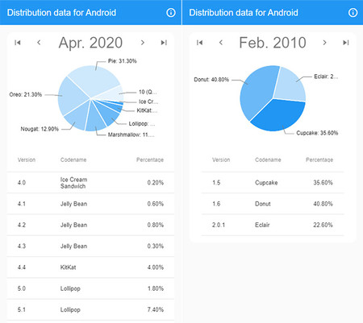The width and height of the screenshot is (363, 323).
Task: Open info icon on right Android panel
Action: pos(353,12)
